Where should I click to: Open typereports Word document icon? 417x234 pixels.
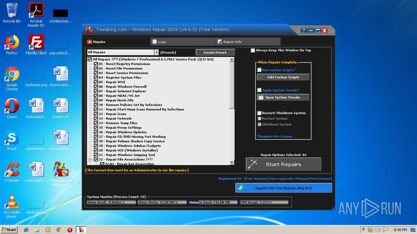tap(61, 140)
